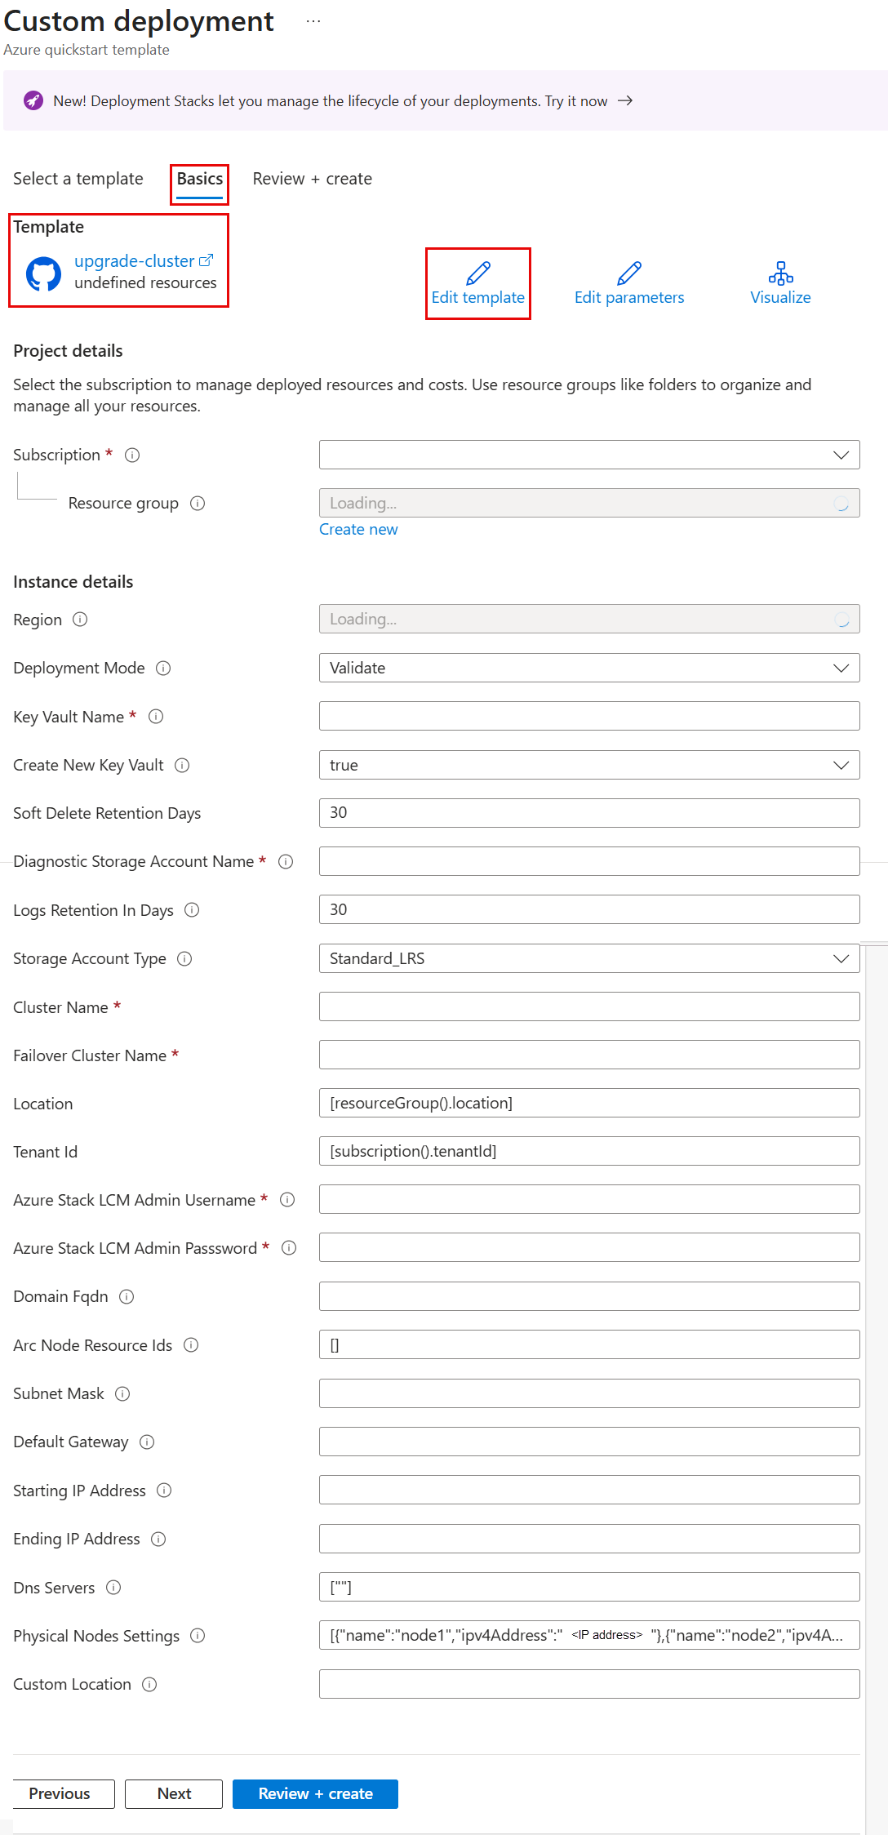Expand the Create New Key Vault dropdown
Image resolution: width=888 pixels, height=1835 pixels.
[588, 766]
